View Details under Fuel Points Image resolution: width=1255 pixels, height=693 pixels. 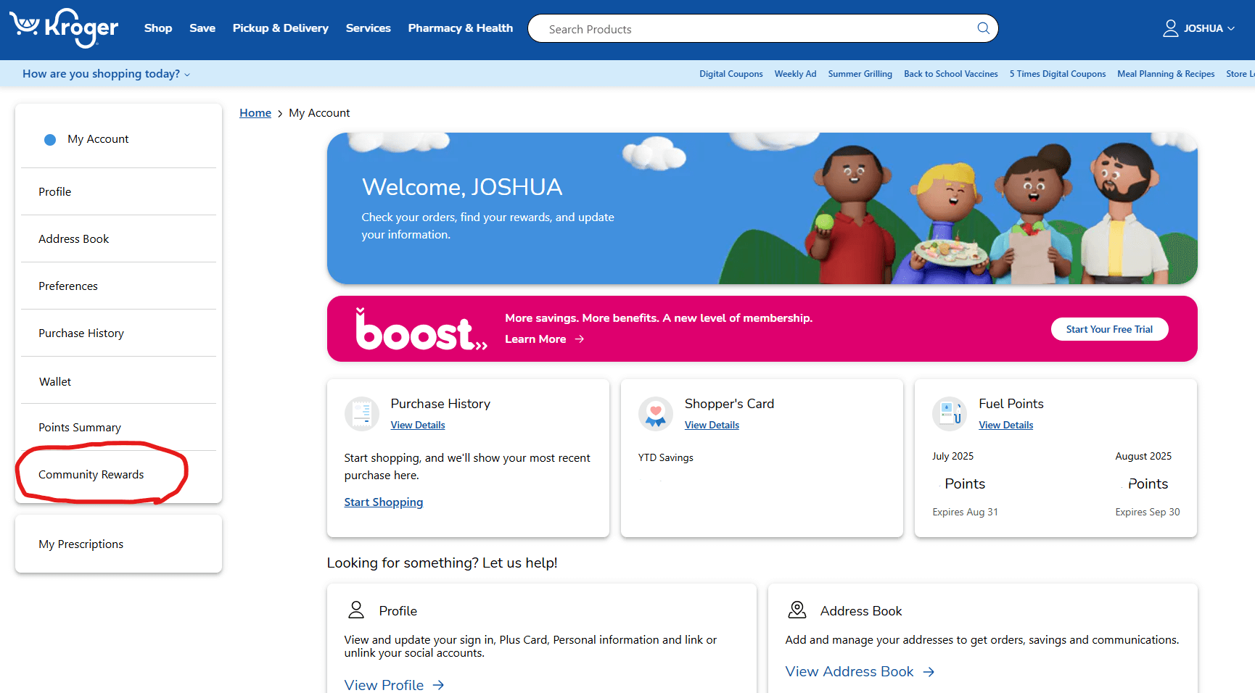pos(1005,425)
